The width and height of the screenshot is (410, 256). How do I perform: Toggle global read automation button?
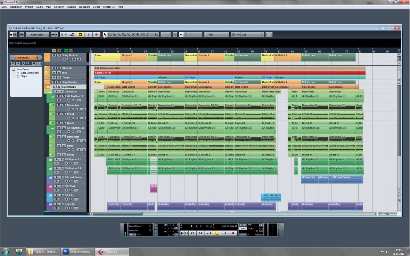point(66,50)
